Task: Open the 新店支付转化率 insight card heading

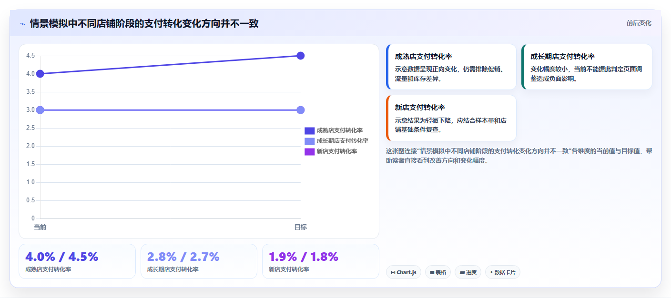Action: [x=420, y=108]
